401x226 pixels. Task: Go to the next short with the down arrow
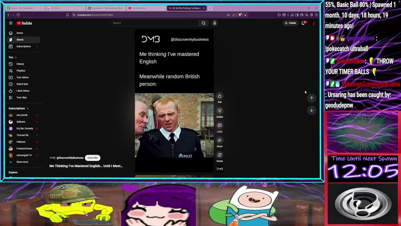click(311, 110)
